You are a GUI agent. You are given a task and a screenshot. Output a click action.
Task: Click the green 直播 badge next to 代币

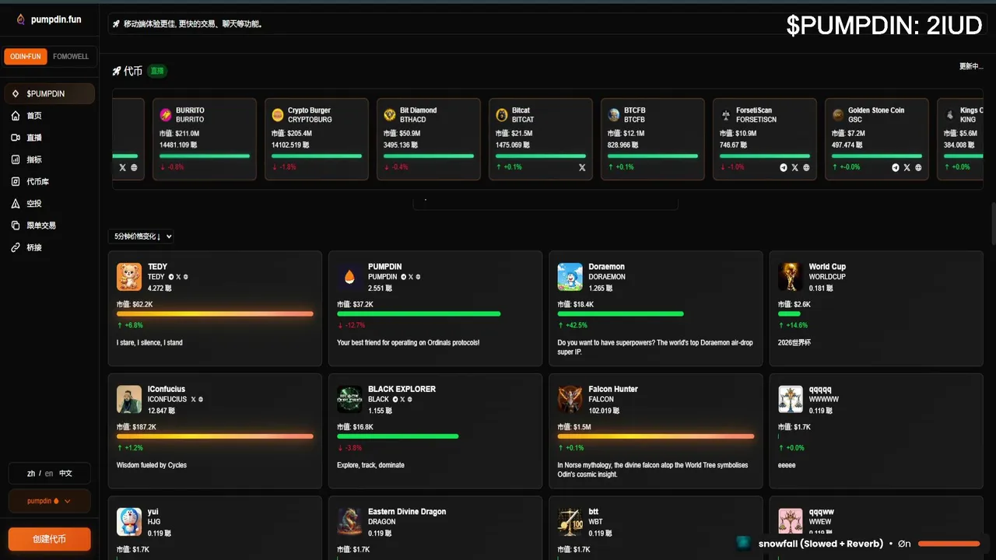click(x=157, y=71)
